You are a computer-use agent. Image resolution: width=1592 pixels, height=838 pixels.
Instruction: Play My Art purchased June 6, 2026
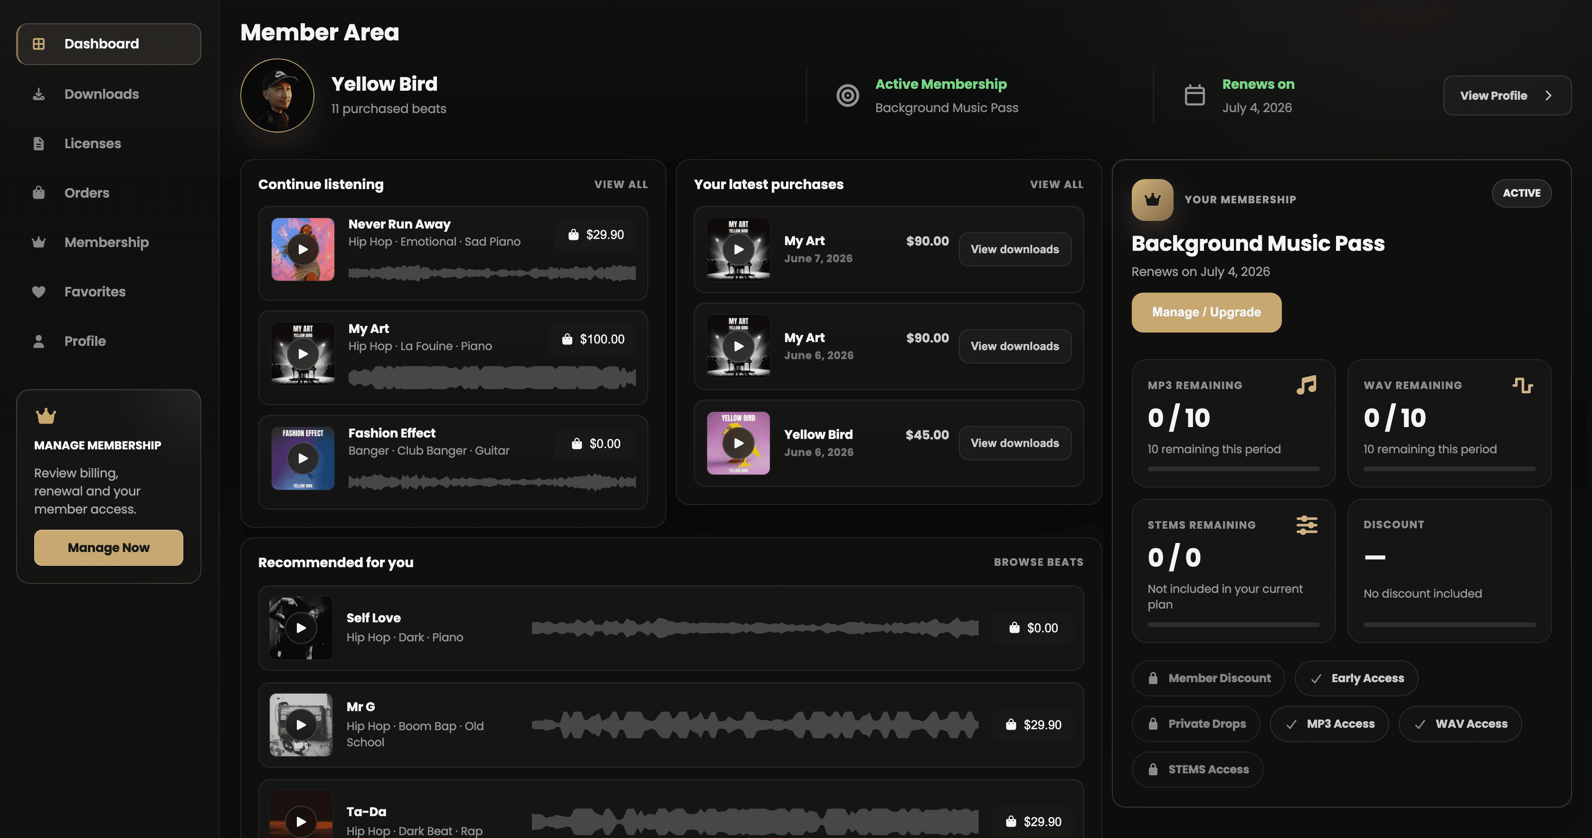point(739,347)
